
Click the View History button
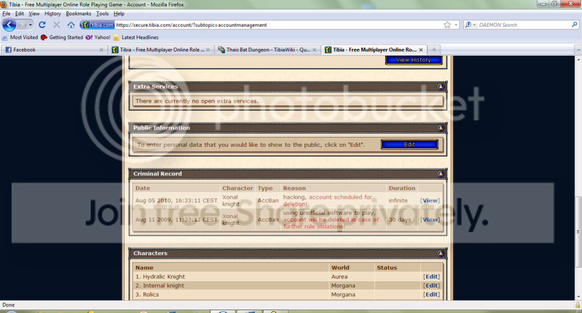pyautogui.click(x=414, y=60)
